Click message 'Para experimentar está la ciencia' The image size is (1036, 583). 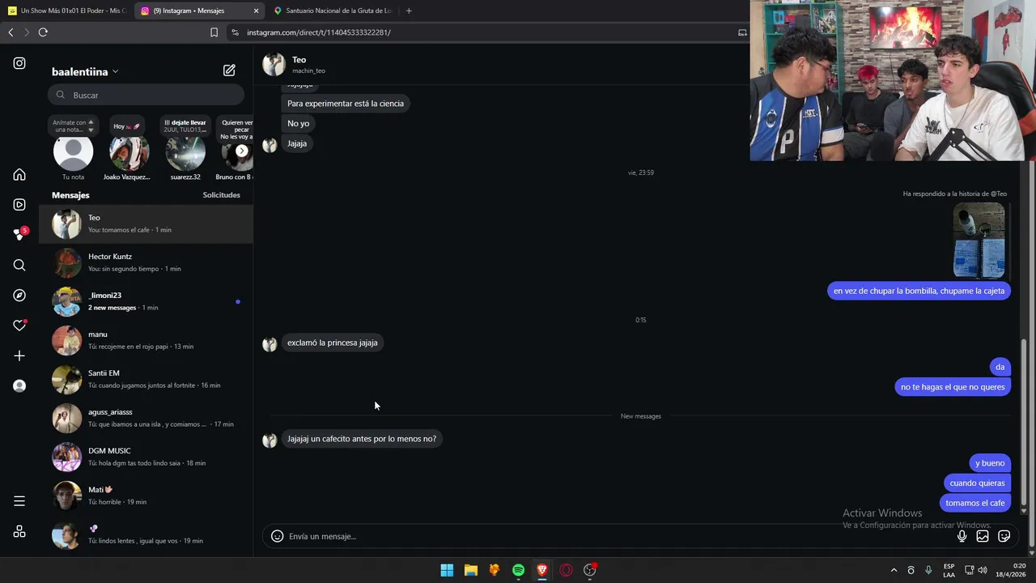click(346, 104)
